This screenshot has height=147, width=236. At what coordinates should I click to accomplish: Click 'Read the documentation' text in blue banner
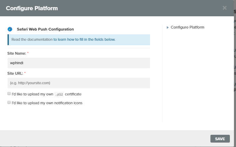point(32,39)
